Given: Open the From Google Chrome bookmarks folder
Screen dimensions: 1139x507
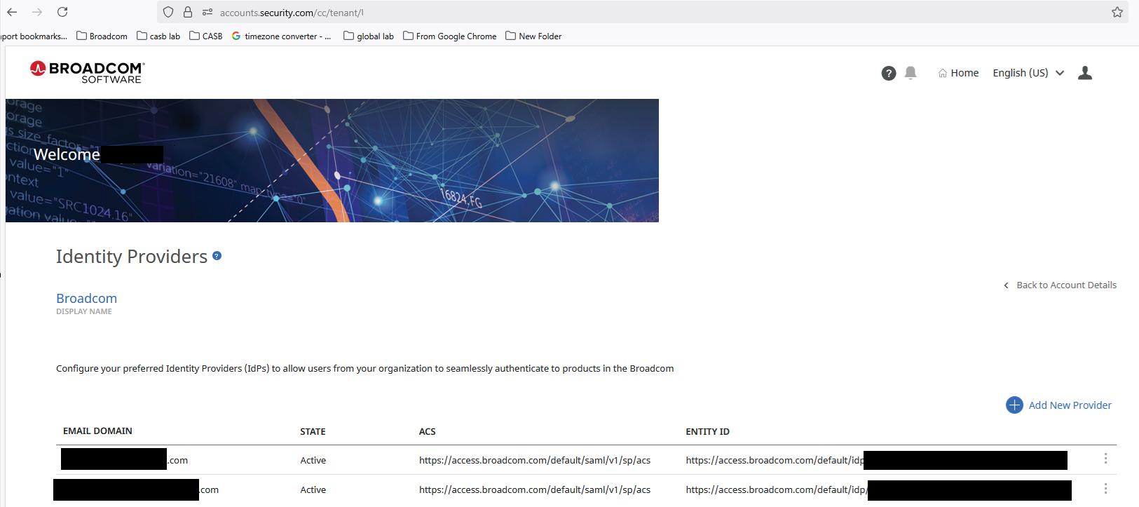Looking at the screenshot, I should click(449, 36).
